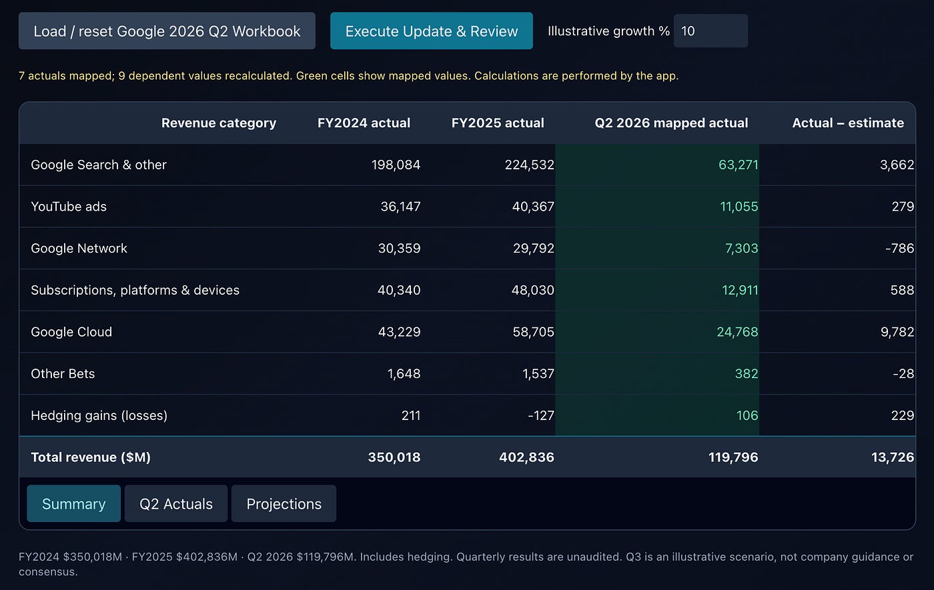The height and width of the screenshot is (590, 934).
Task: Click the Hedging gains (losses) row label
Action: (x=99, y=415)
